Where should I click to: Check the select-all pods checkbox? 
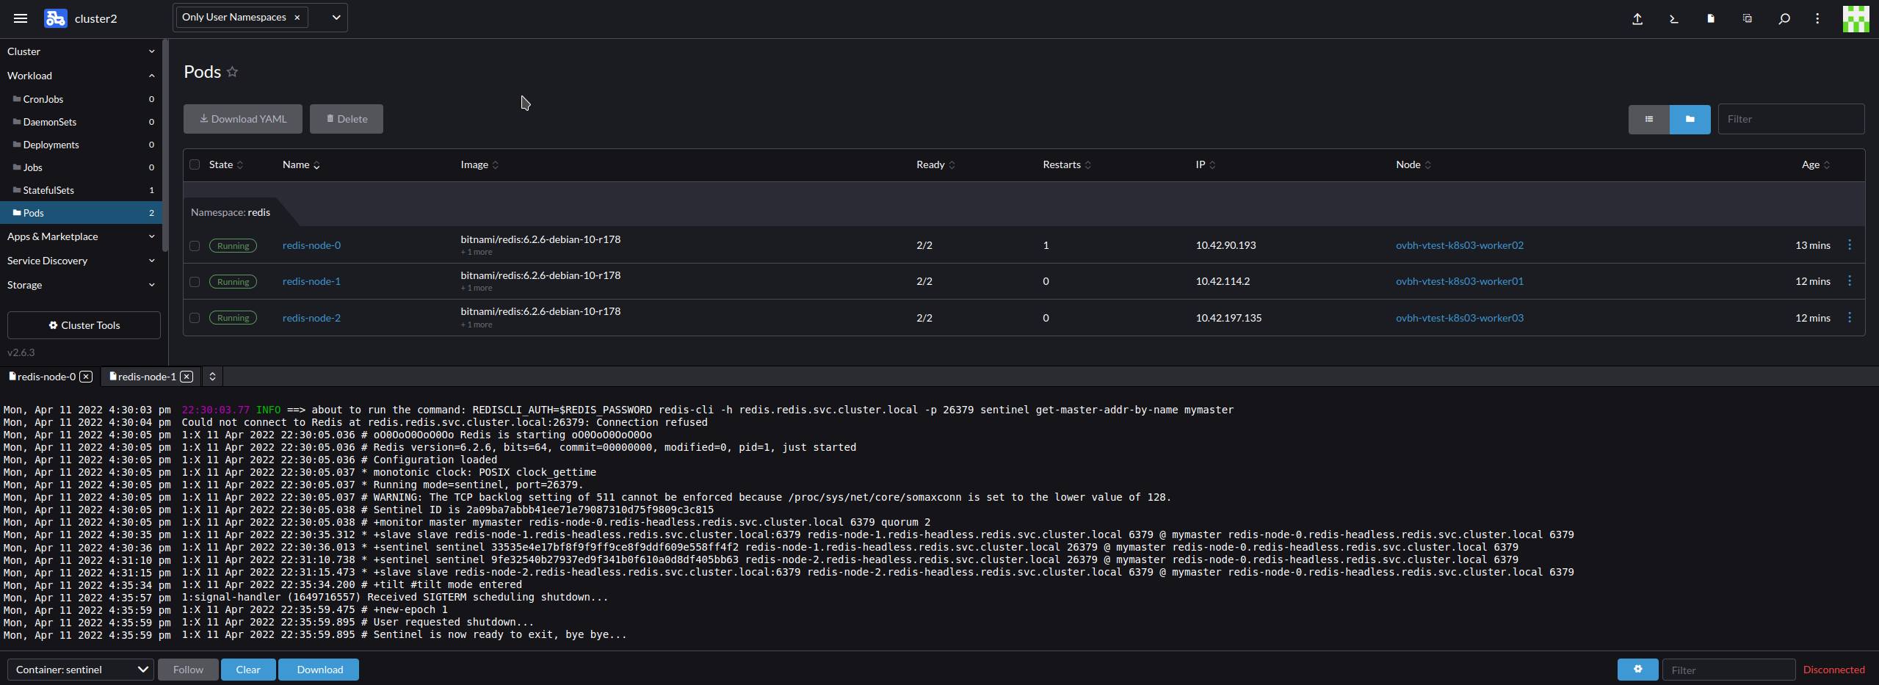coord(195,164)
